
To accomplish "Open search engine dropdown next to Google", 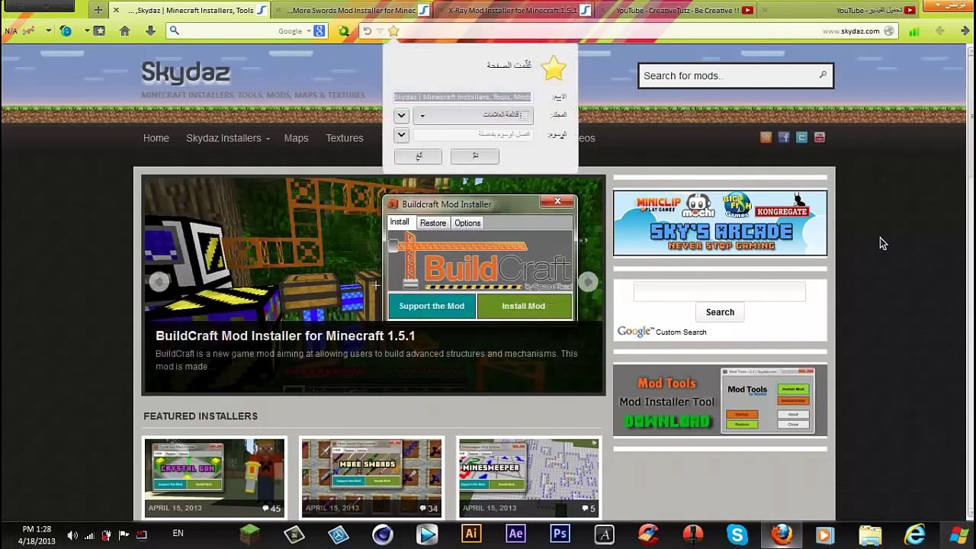I will (x=309, y=31).
